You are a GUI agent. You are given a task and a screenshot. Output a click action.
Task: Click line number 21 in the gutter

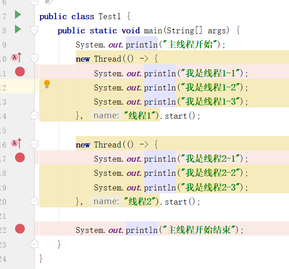(3, 216)
